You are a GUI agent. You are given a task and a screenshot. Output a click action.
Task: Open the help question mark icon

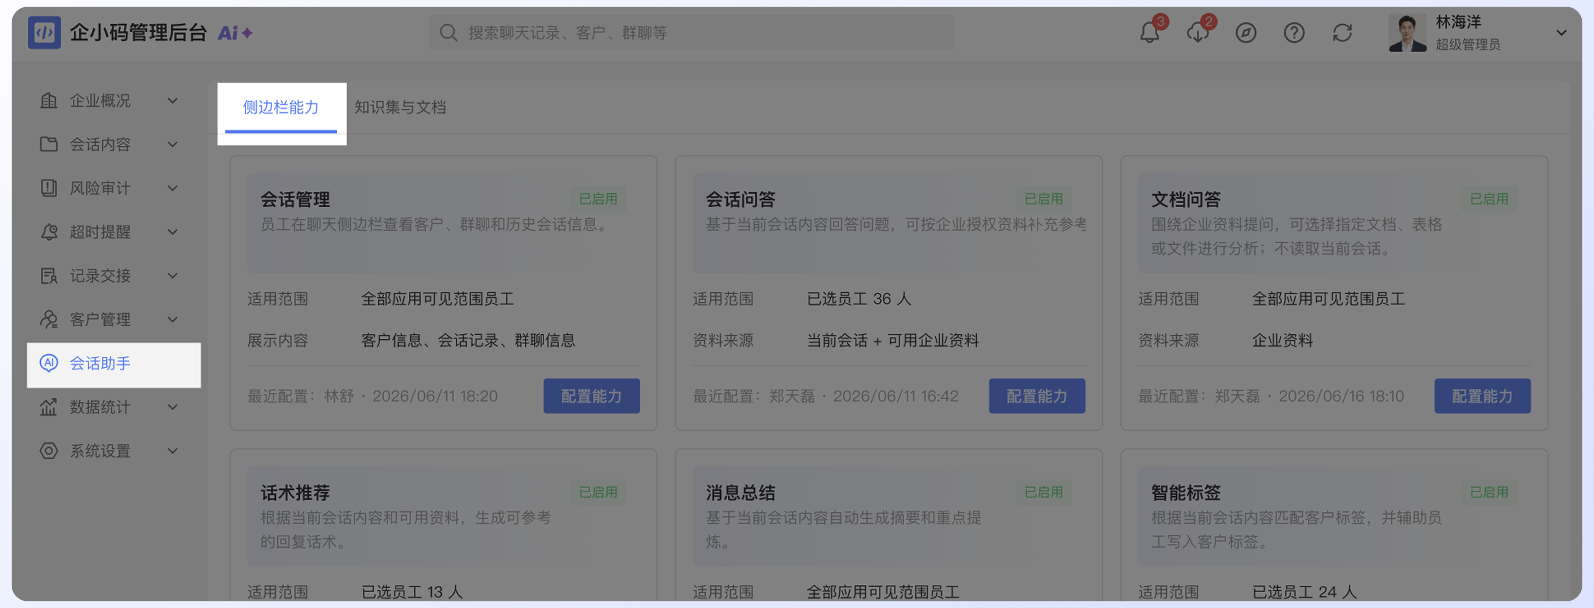[1294, 33]
